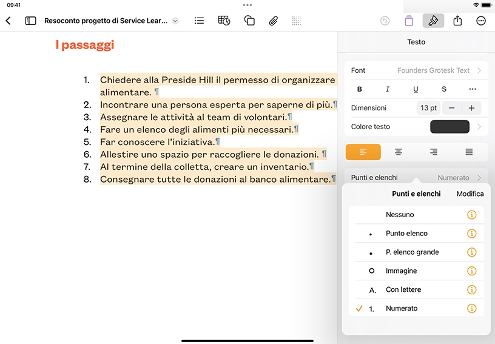Tap the Wi-Fi status icon
This screenshot has height=344, width=495.
(476, 5)
